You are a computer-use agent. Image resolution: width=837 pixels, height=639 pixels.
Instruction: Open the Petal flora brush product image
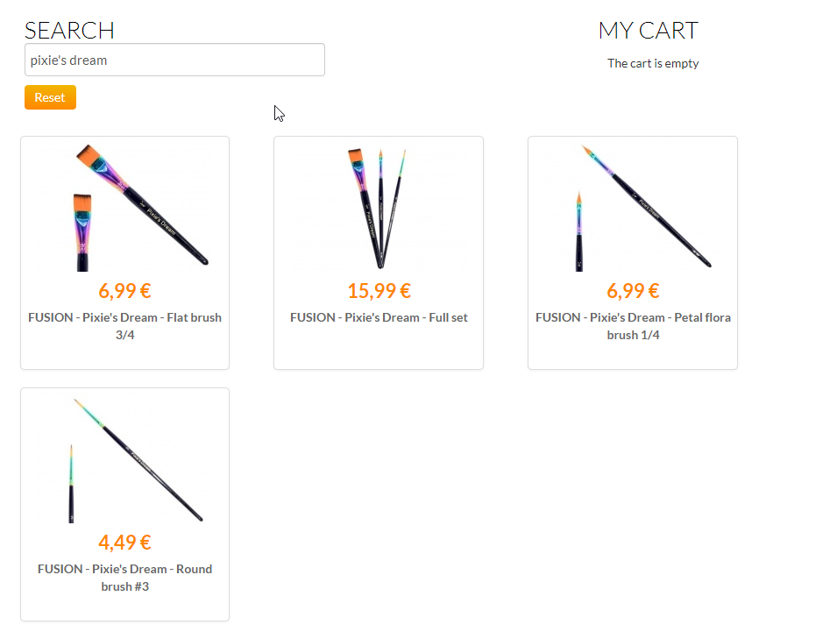point(645,205)
